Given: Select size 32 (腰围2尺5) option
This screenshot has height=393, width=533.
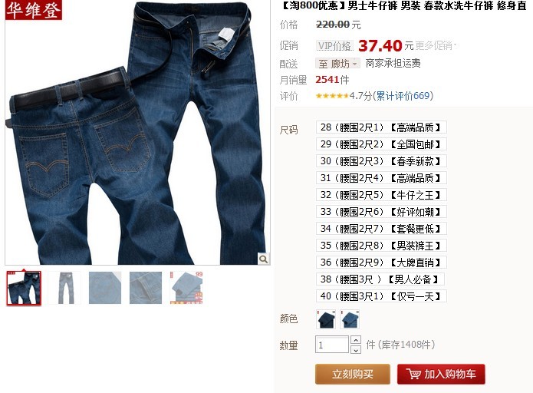Looking at the screenshot, I should pyautogui.click(x=381, y=195).
